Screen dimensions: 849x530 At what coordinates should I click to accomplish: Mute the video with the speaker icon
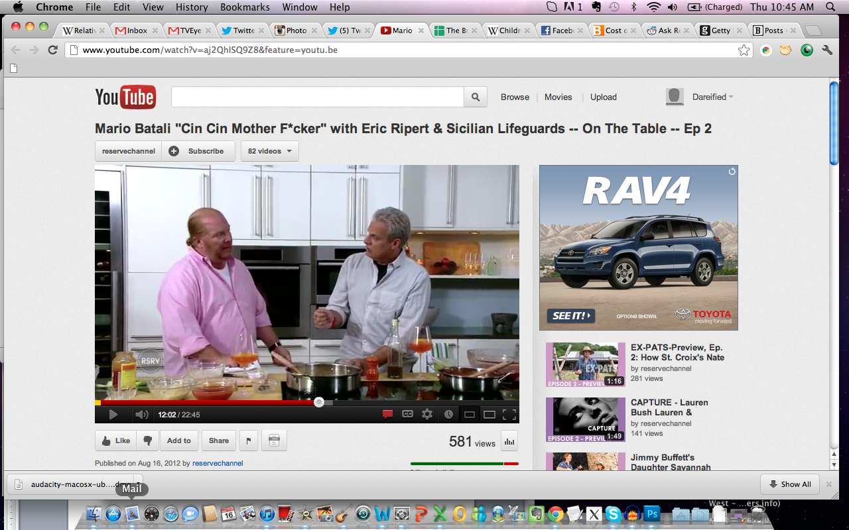pos(141,415)
